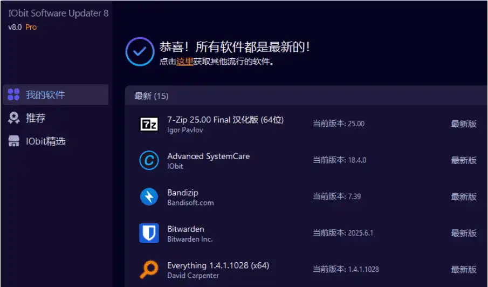Click the 7-Zip app icon

pyautogui.click(x=149, y=124)
